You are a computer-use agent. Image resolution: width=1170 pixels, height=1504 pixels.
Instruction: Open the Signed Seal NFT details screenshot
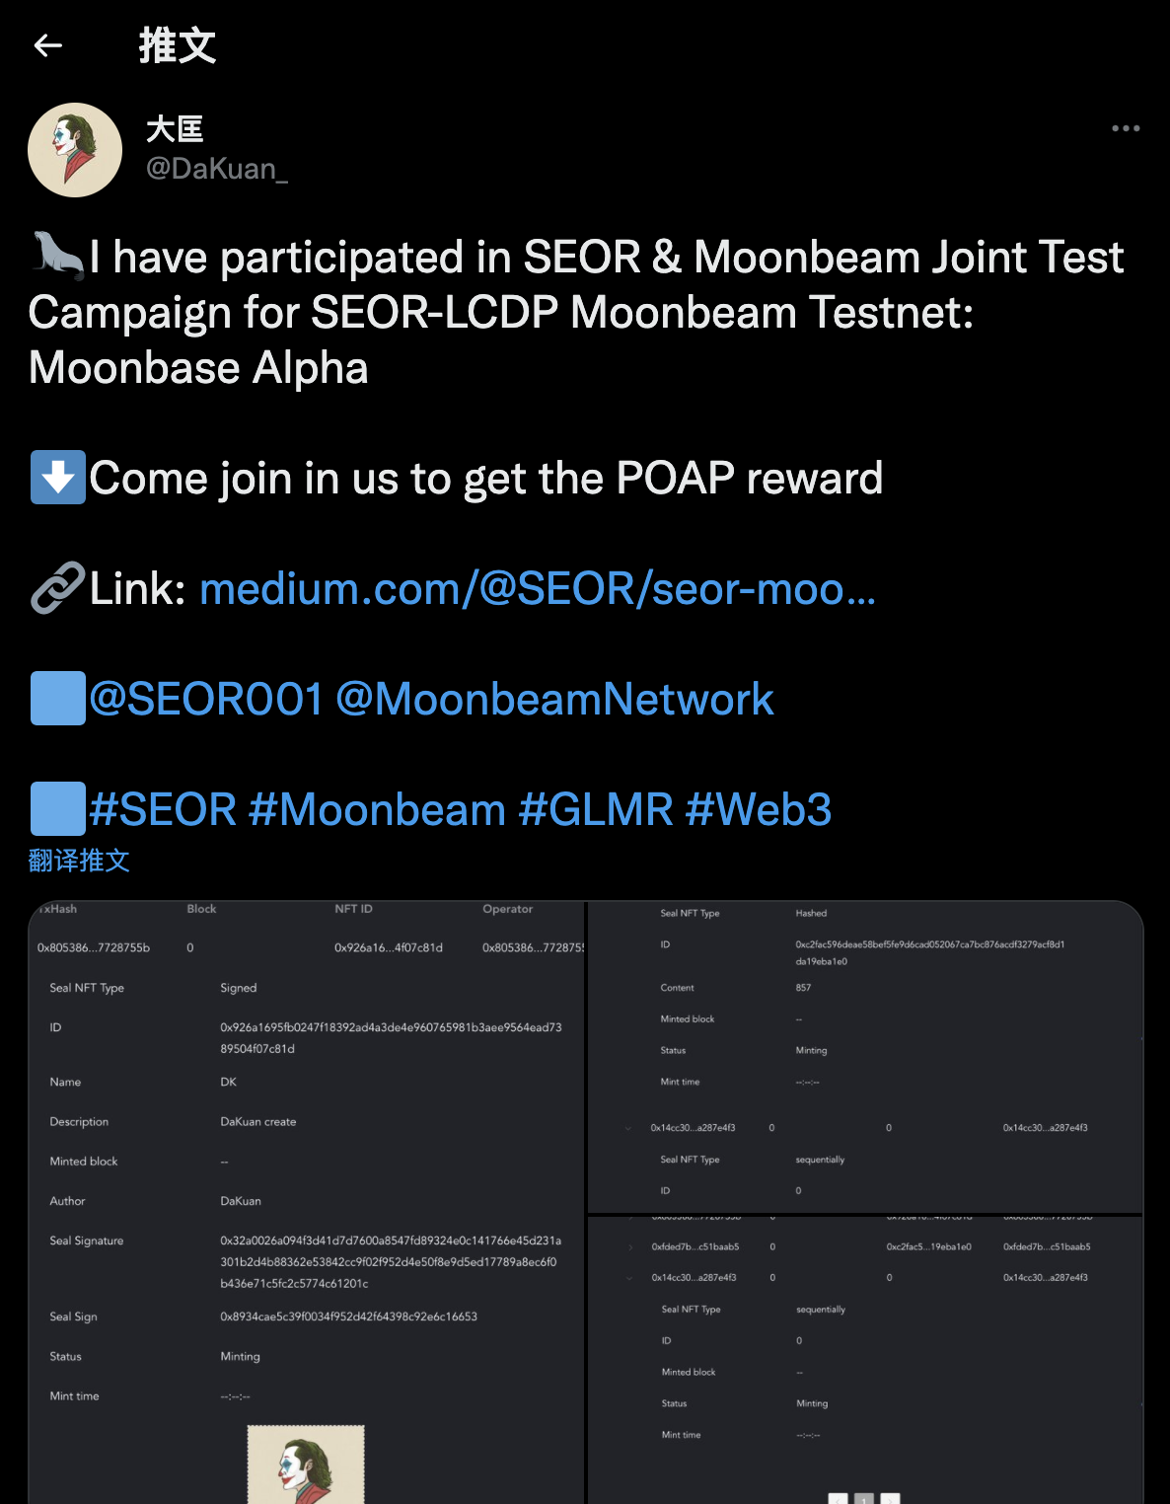tap(306, 1184)
